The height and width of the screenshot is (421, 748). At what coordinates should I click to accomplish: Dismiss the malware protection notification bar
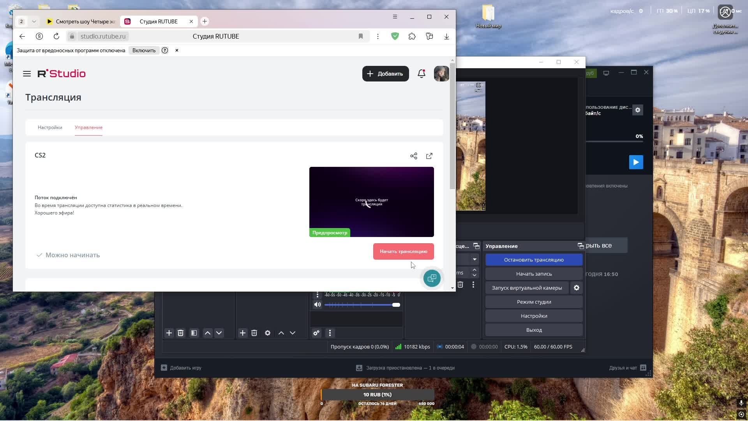pos(177,50)
